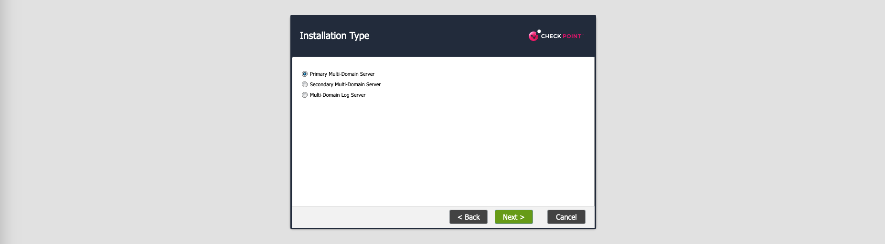Click the Check Point pink globe icon
Viewport: 885px width, 244px height.
pyautogui.click(x=533, y=36)
